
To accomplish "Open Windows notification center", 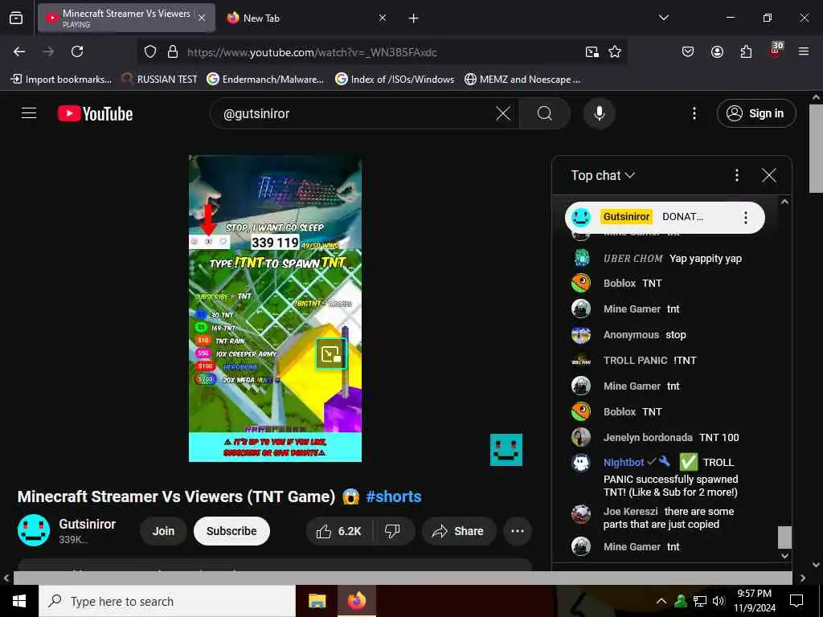I will [796, 601].
